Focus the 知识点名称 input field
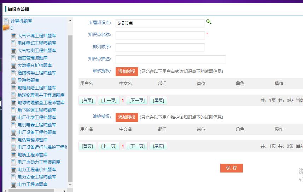 [160, 35]
